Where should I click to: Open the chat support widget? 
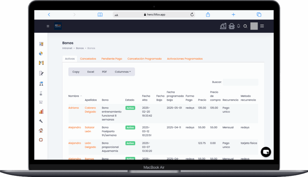[266, 152]
